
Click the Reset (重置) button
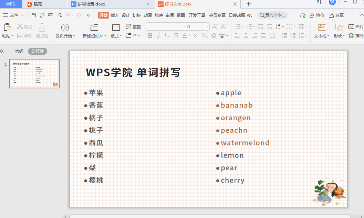pyautogui.click(x=133, y=26)
